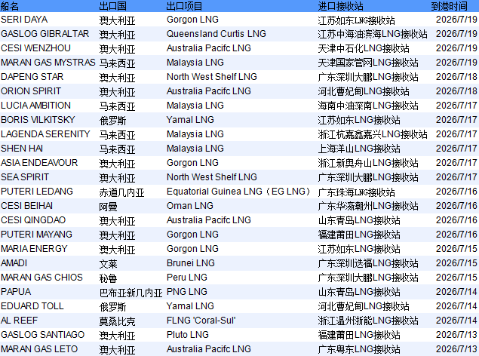The height and width of the screenshot is (356, 479).
Task: Click the 俄罗斯 cell in the BORIS VILKITSKY row
Action: pos(112,121)
